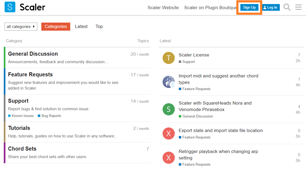The image size is (306, 171).
Task: Click Feature Requests tag under Import midi
Action: (x=194, y=89)
